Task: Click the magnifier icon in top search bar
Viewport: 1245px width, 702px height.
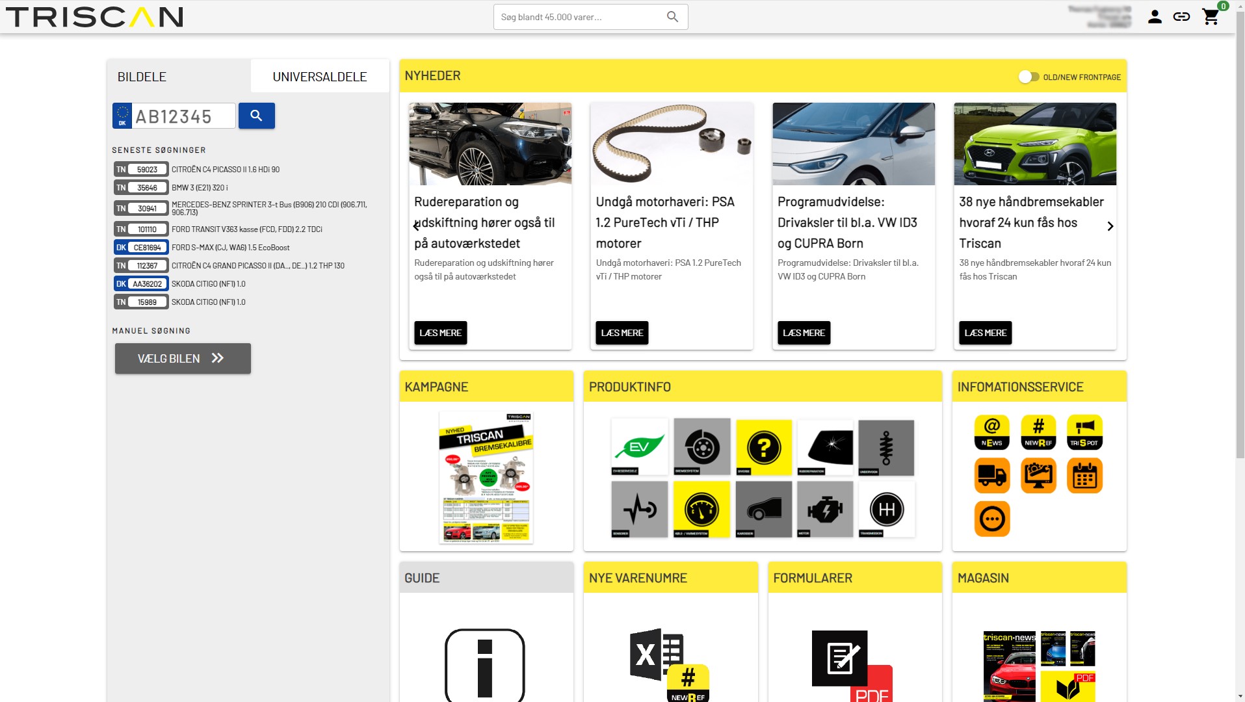Action: coord(672,17)
